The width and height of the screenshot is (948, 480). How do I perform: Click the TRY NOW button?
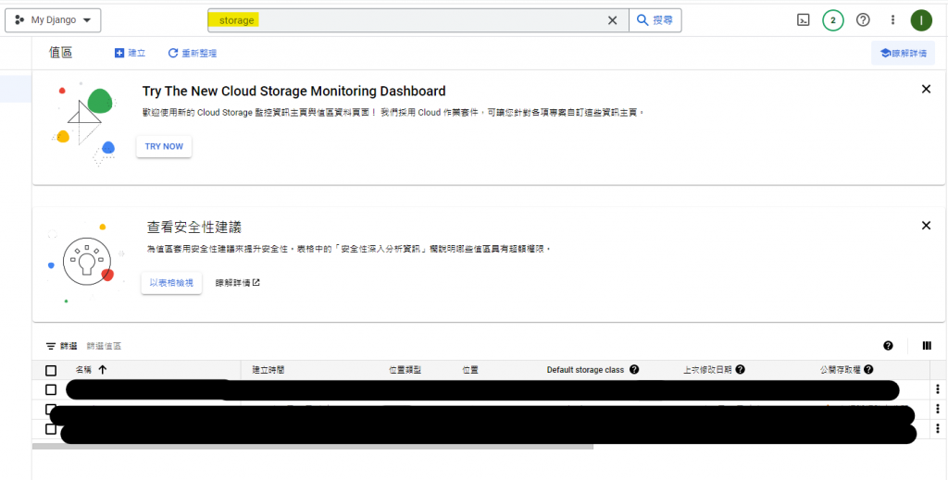coord(164,146)
